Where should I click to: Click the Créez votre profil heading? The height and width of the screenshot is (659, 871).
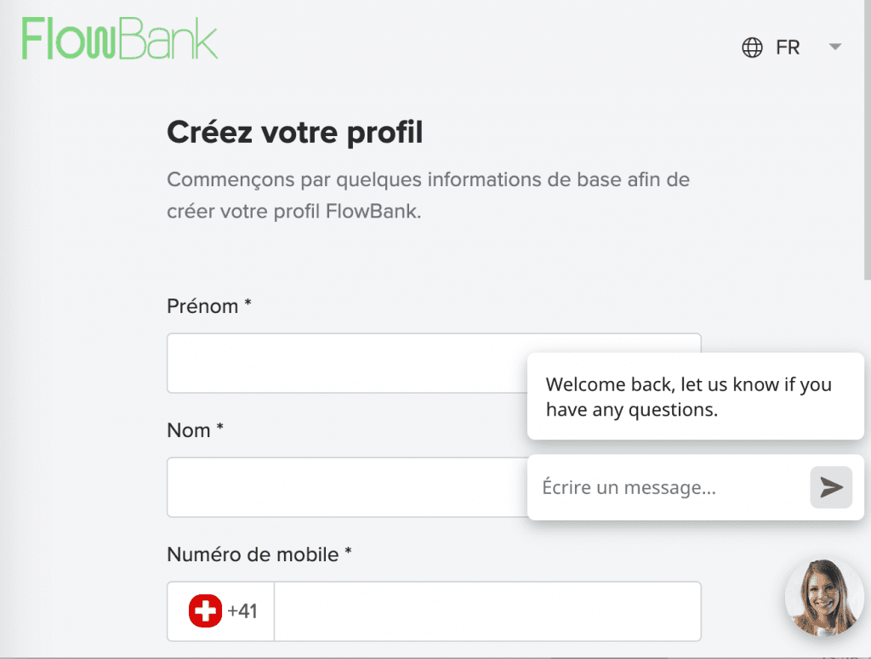point(294,134)
